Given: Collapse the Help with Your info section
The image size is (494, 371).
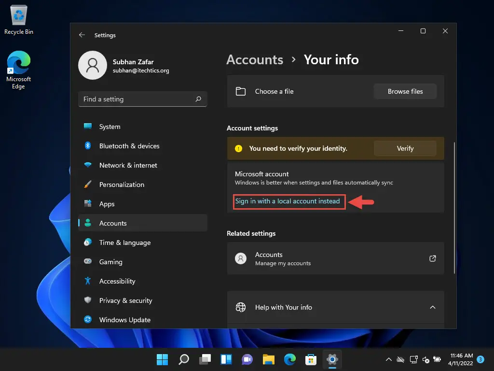Looking at the screenshot, I should click(x=432, y=307).
